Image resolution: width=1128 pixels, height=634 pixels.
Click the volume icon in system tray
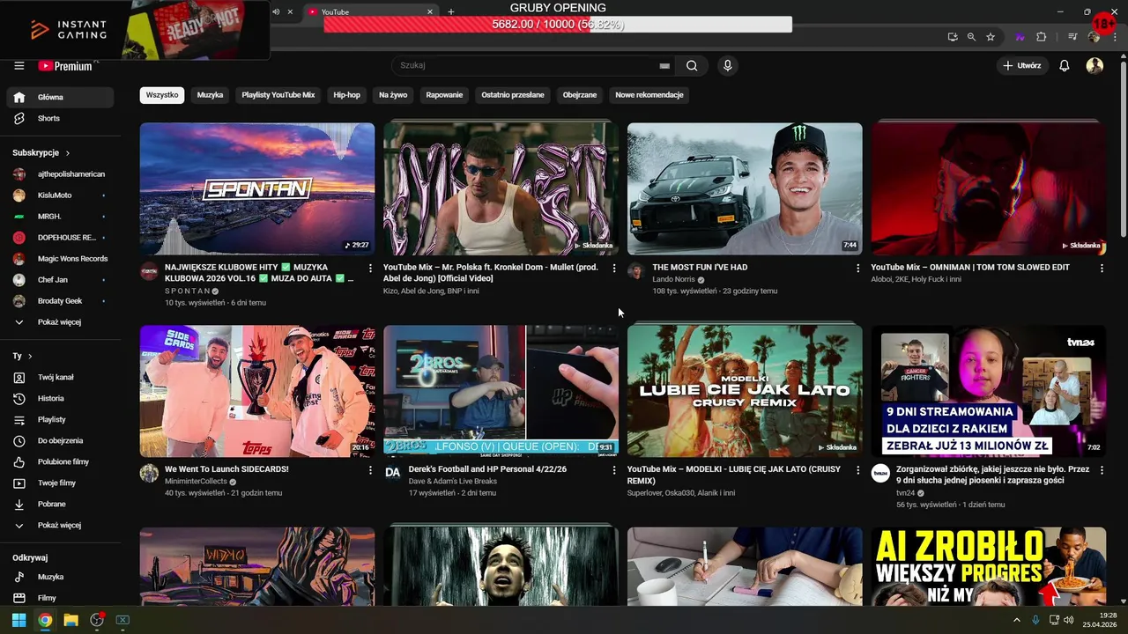pos(1069,620)
